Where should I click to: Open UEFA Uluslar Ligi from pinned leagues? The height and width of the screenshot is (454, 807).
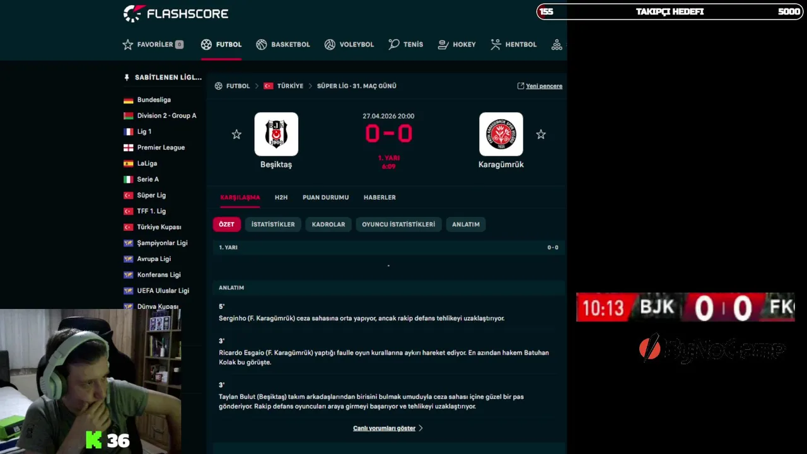[x=156, y=291]
